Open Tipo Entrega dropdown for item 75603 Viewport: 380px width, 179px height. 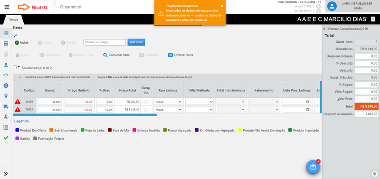pos(168,110)
